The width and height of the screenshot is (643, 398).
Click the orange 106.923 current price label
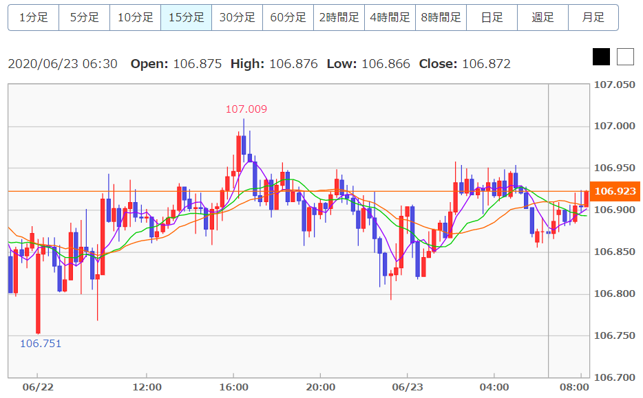click(x=615, y=191)
